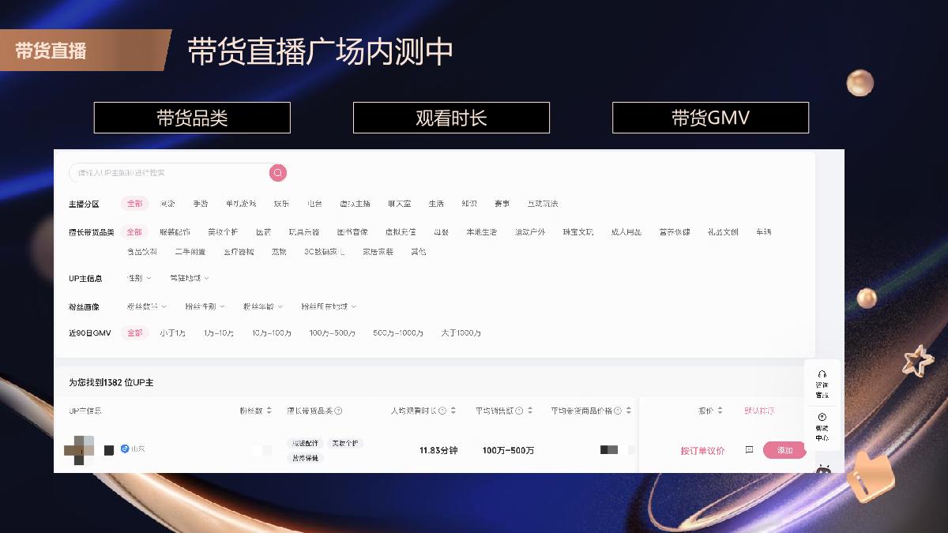The height and width of the screenshot is (533, 948).
Task: Click the chat icon beside 按订单议价
Action: point(749,449)
